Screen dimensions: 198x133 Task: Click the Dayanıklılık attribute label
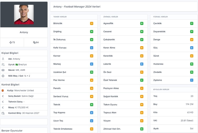[x=159, y=31]
